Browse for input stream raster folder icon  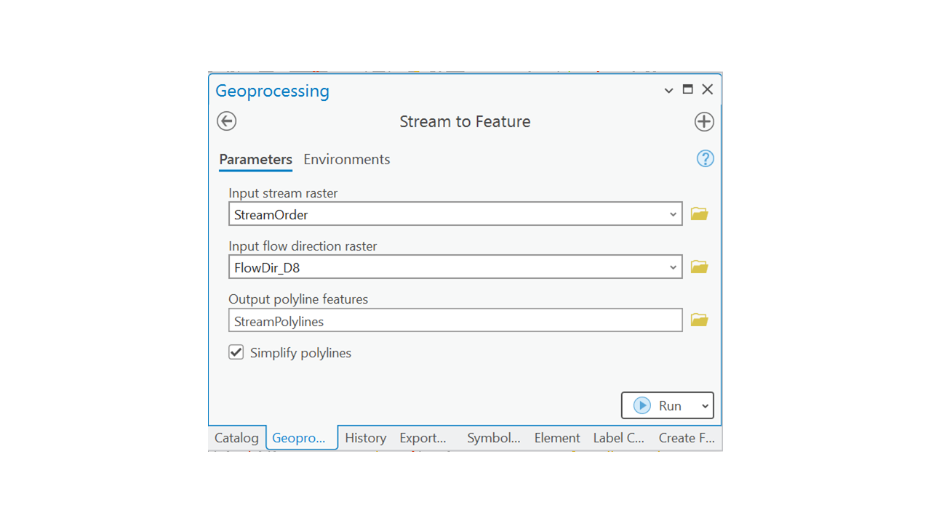coord(699,214)
